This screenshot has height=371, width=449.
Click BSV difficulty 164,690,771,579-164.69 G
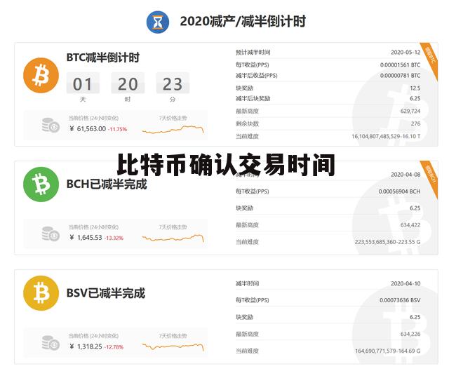click(388, 351)
